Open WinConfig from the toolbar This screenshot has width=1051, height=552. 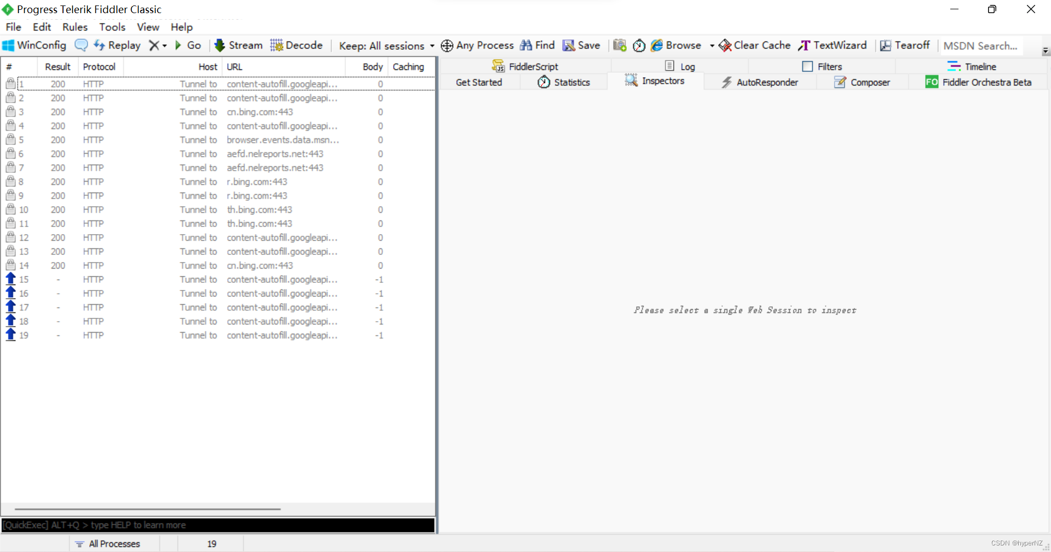[x=34, y=45]
